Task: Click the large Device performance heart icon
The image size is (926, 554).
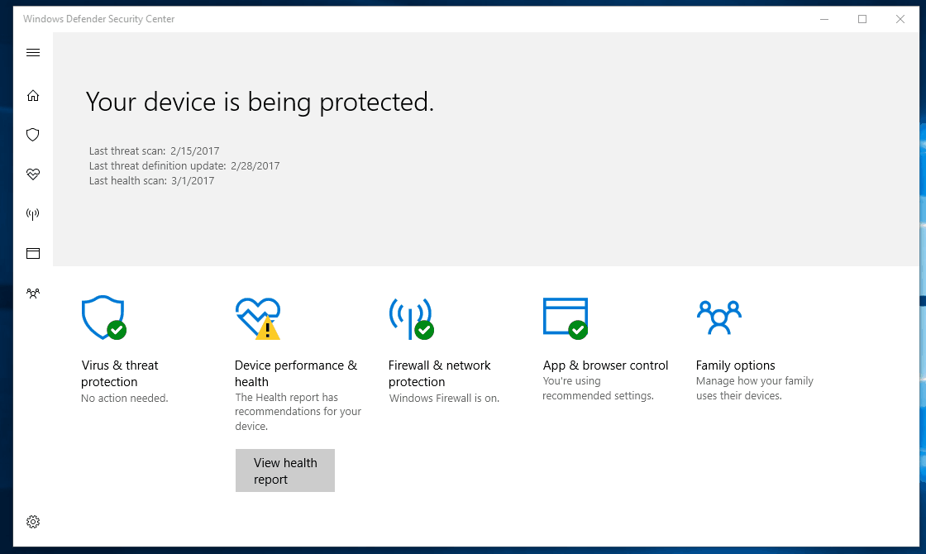Action: (257, 318)
